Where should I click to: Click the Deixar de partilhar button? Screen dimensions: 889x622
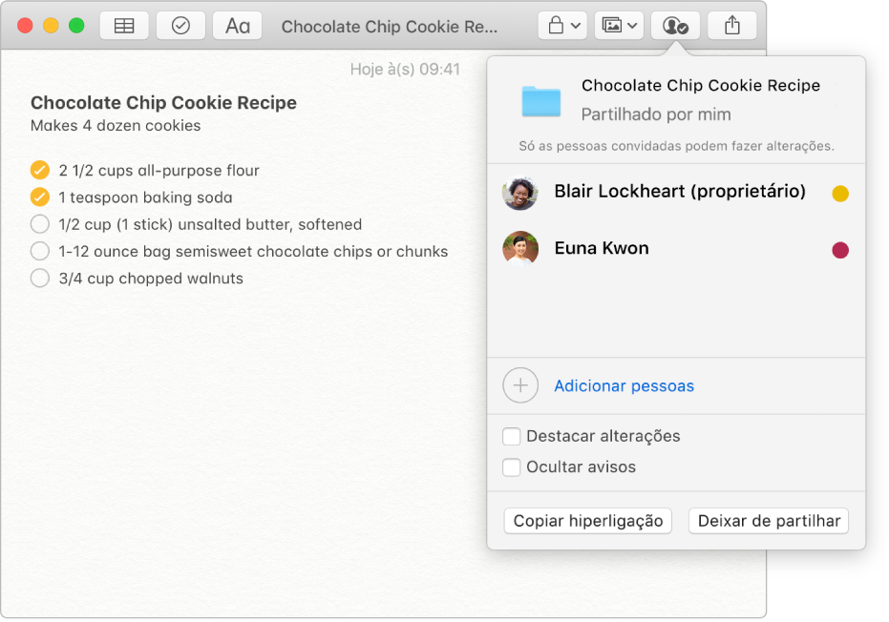[769, 521]
